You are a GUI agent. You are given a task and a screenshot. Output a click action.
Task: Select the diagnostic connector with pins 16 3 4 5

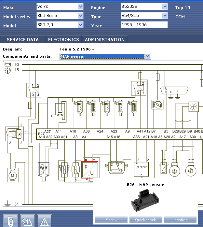click(x=174, y=91)
